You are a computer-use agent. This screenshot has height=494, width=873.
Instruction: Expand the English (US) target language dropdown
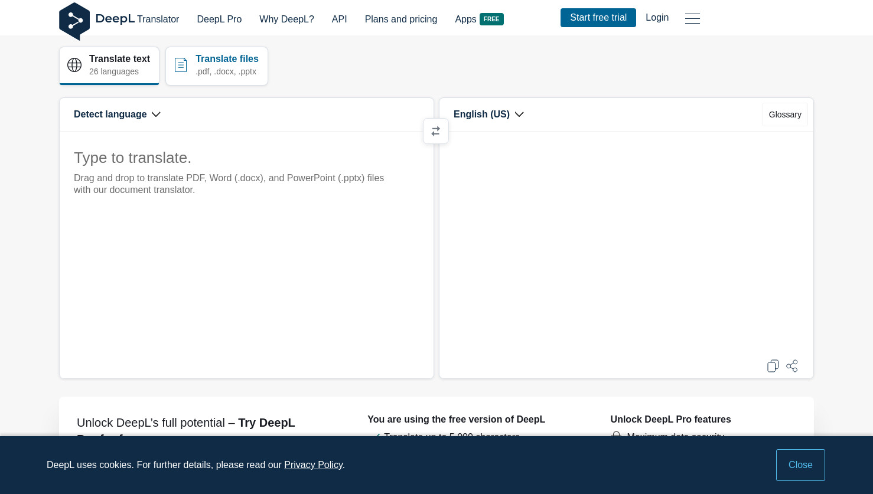tap(488, 114)
